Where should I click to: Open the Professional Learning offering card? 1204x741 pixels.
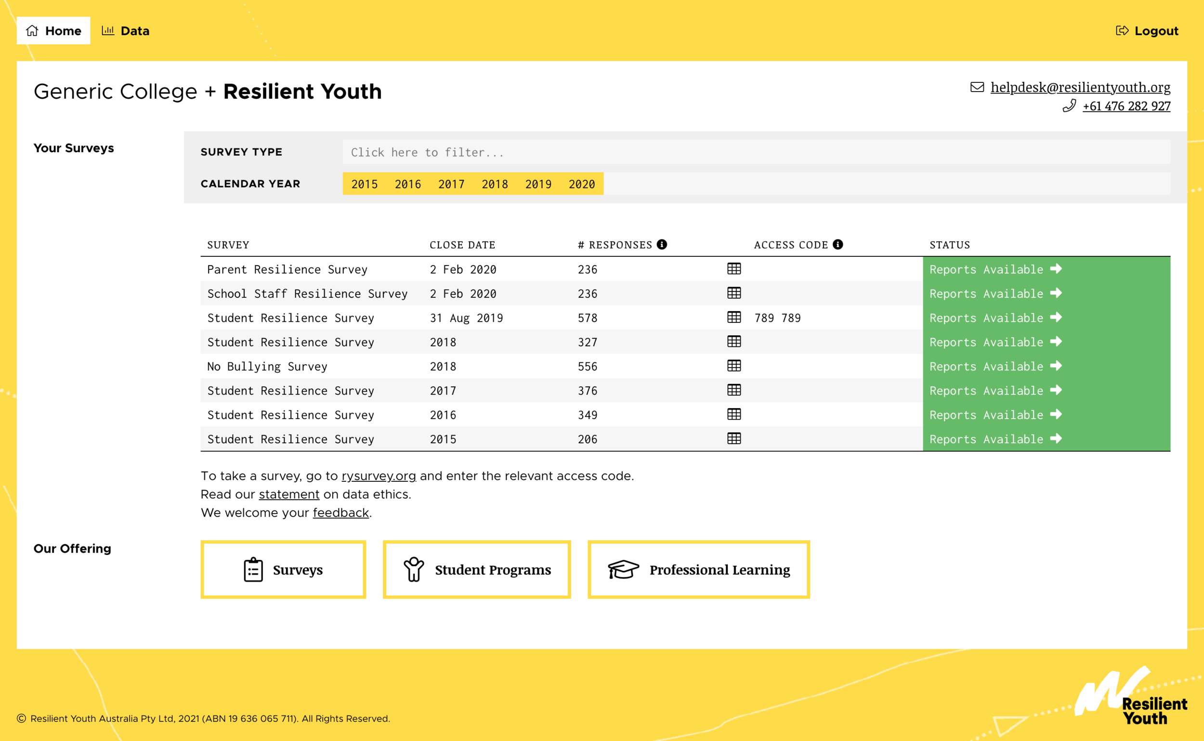click(698, 569)
